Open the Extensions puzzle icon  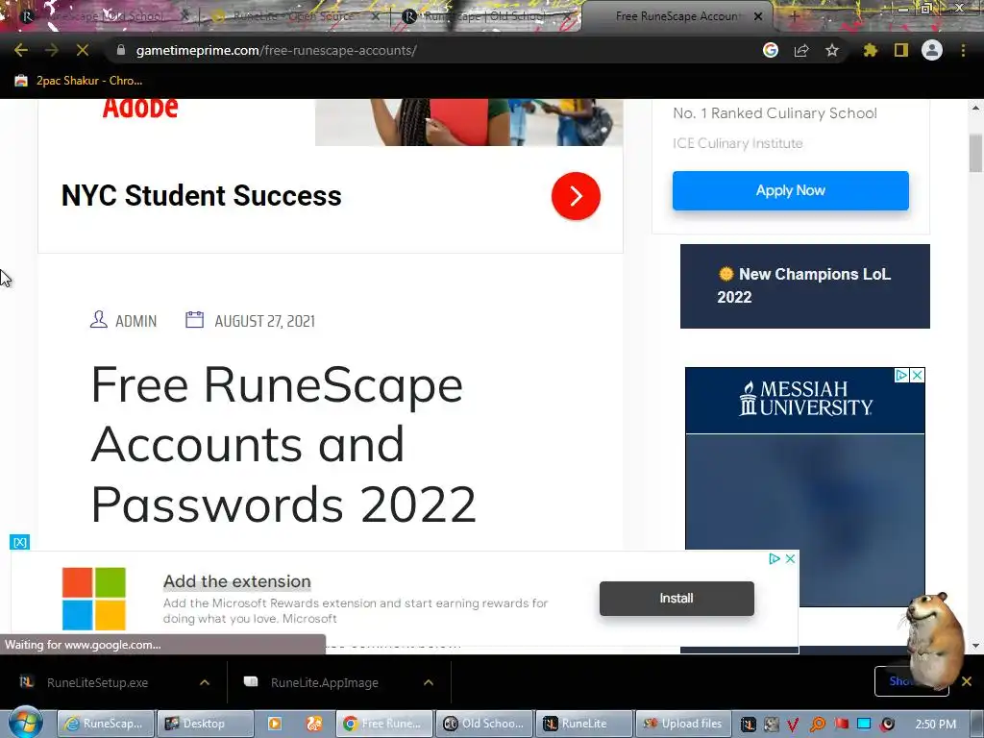(870, 50)
